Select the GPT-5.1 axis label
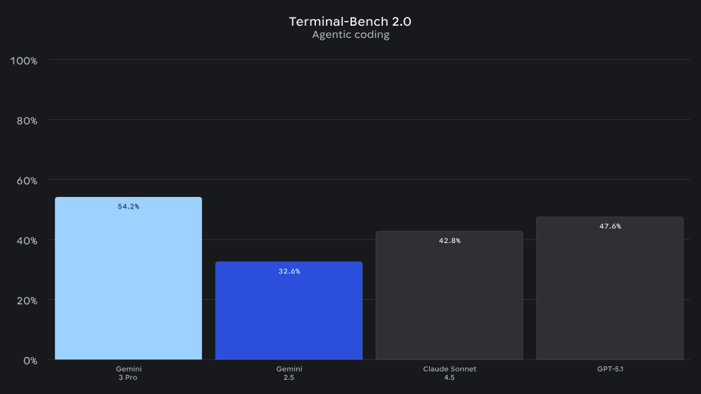This screenshot has width=701, height=394. click(x=609, y=369)
